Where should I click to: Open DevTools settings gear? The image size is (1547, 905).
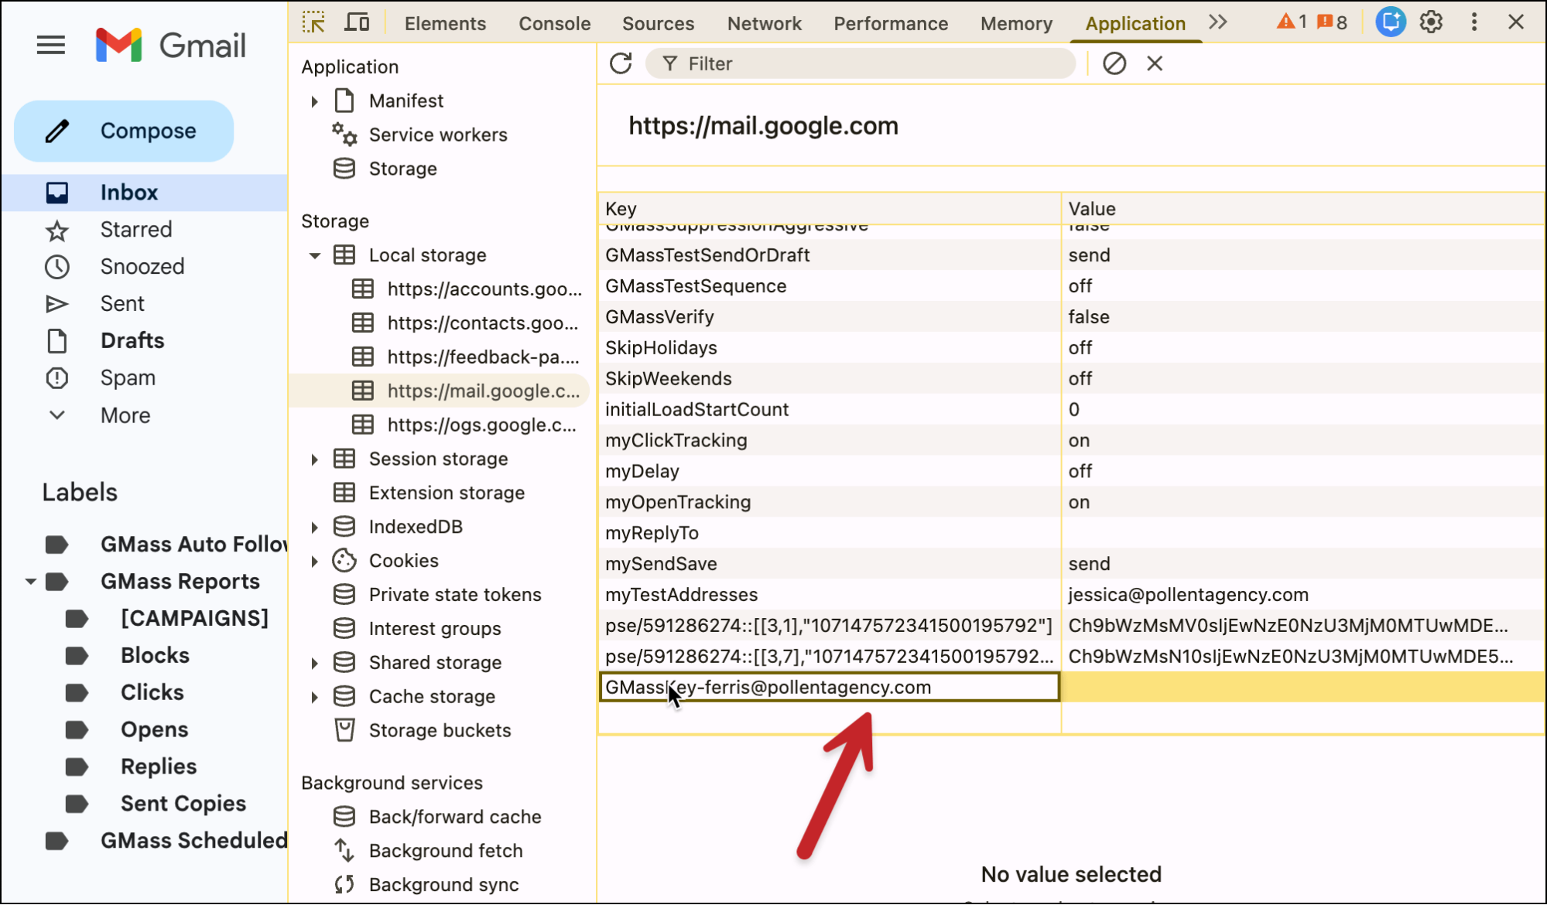pyautogui.click(x=1431, y=22)
